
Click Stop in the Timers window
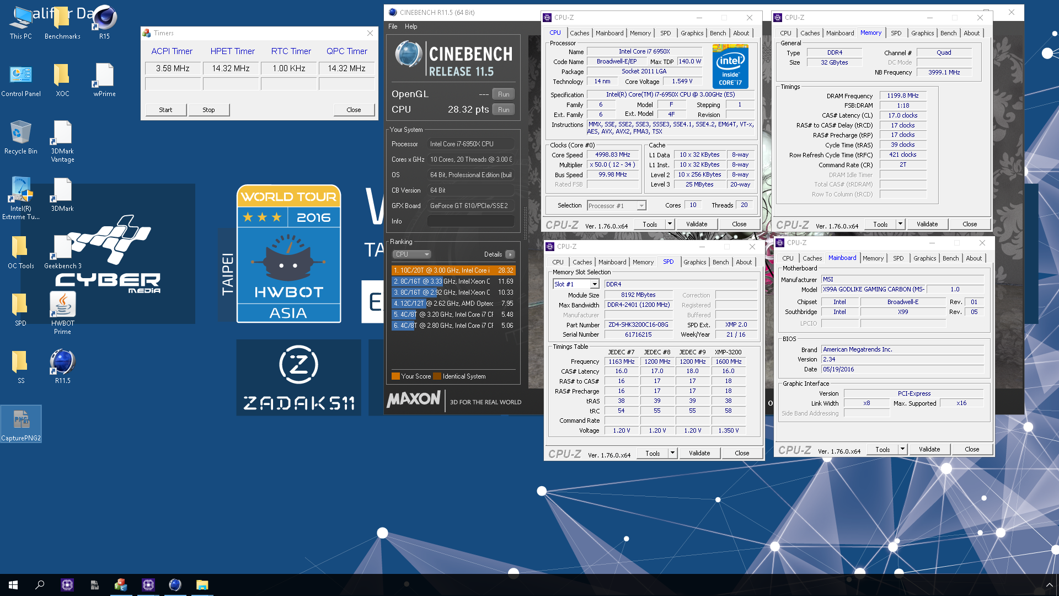click(208, 110)
